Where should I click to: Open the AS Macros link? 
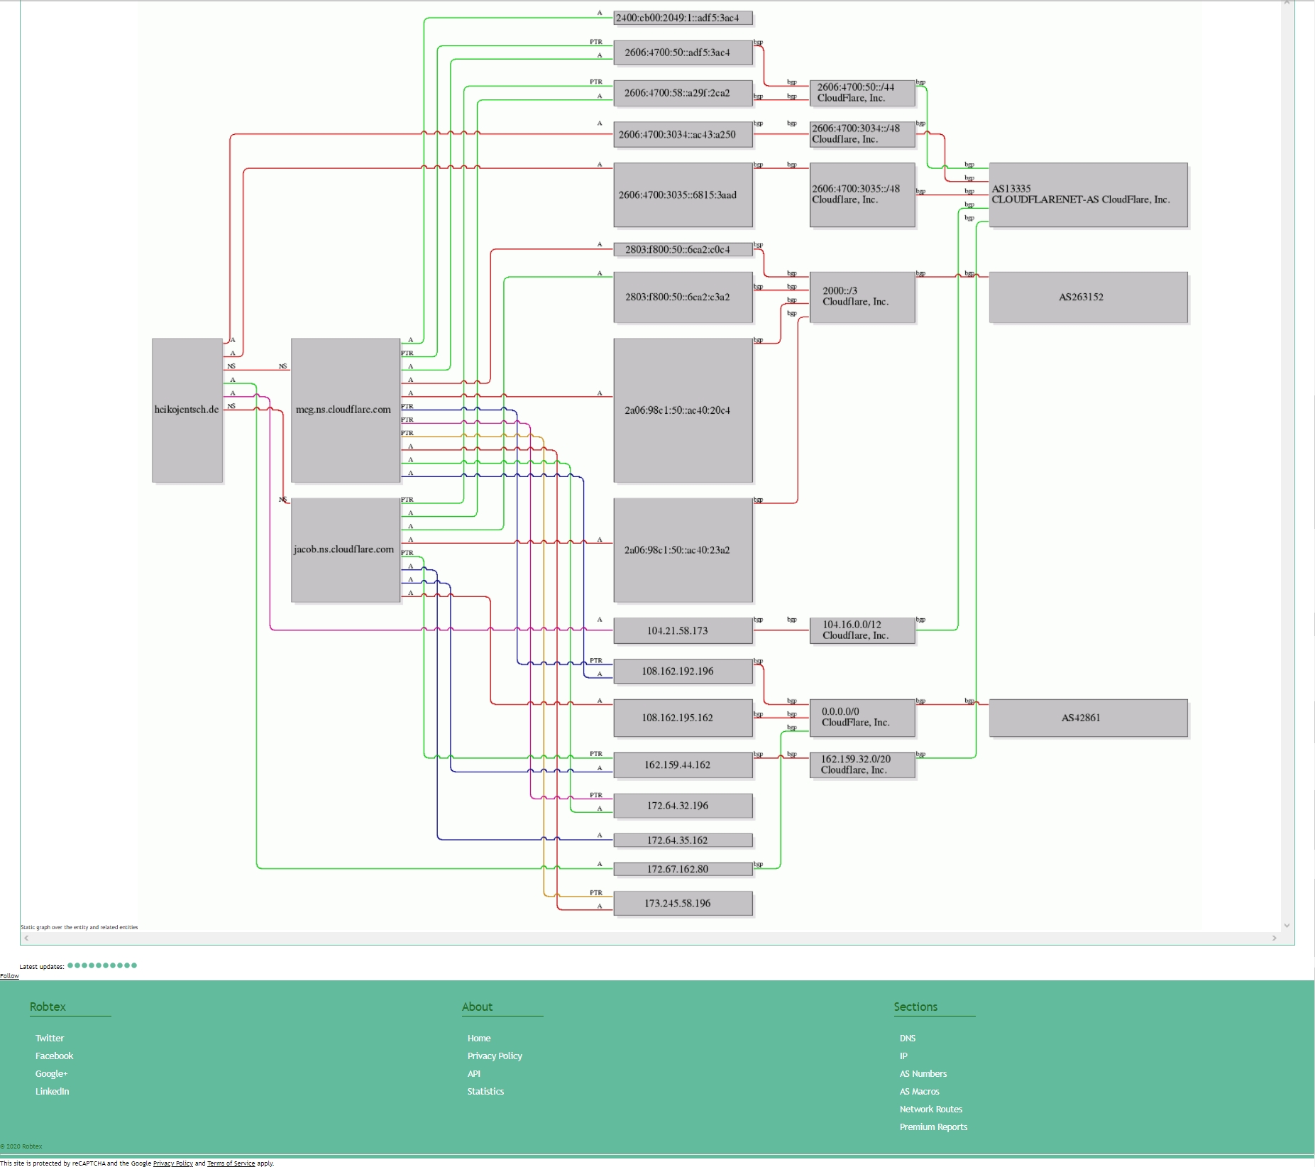pyautogui.click(x=920, y=1091)
